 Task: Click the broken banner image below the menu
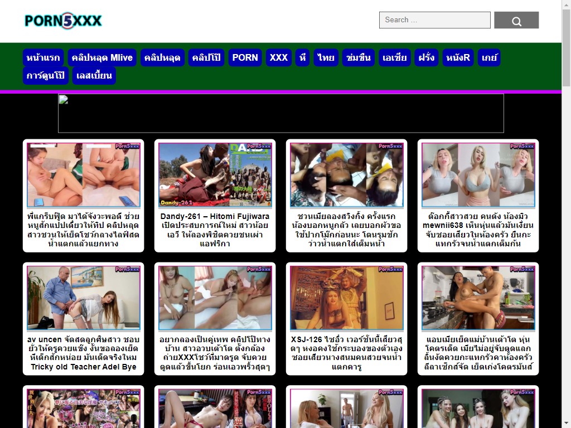(280, 113)
